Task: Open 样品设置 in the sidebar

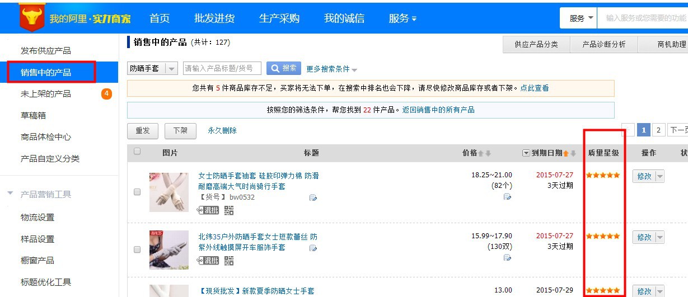Action: coord(38,239)
